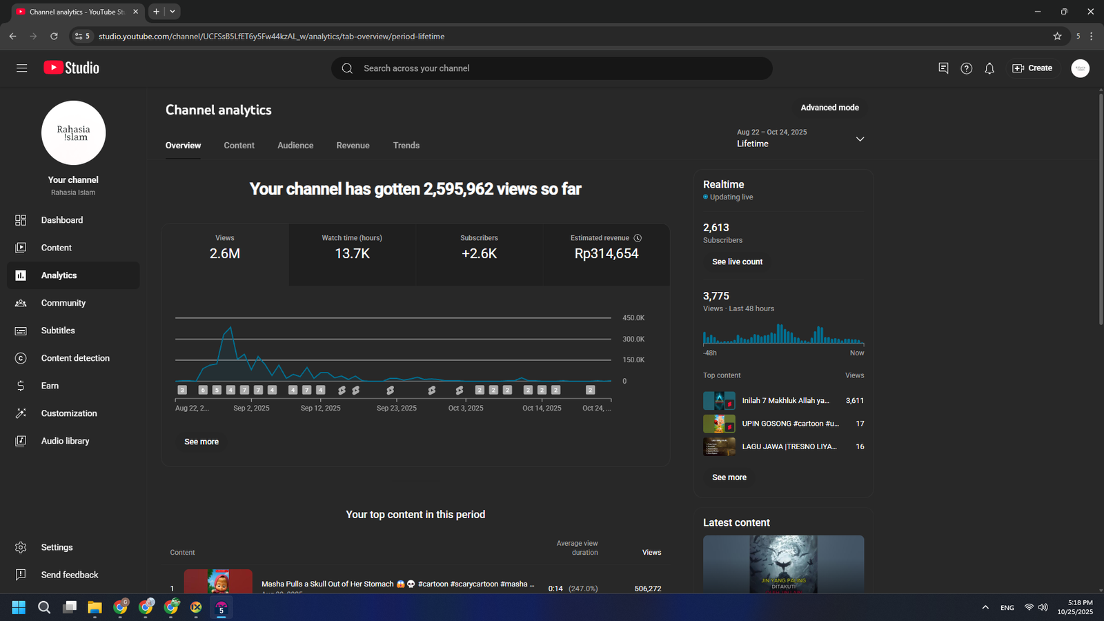Image resolution: width=1104 pixels, height=621 pixels.
Task: Click the Create button
Action: click(x=1032, y=68)
